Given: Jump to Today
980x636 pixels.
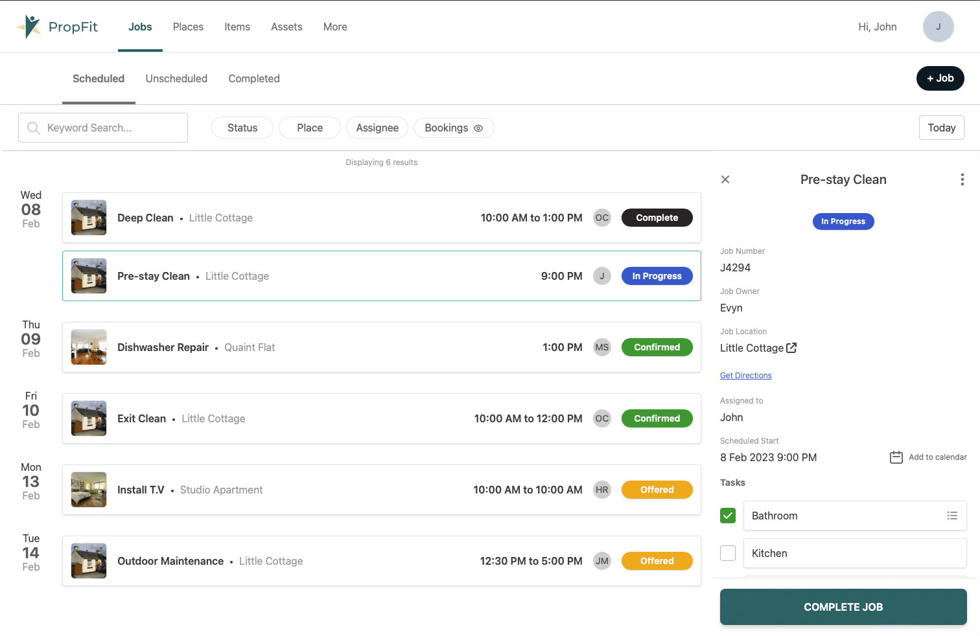Looking at the screenshot, I should coord(942,128).
